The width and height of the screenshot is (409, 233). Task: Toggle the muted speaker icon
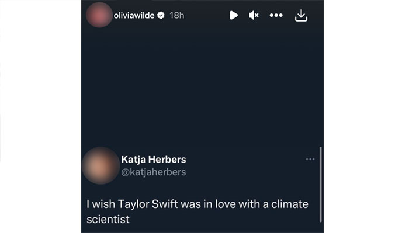(x=254, y=16)
